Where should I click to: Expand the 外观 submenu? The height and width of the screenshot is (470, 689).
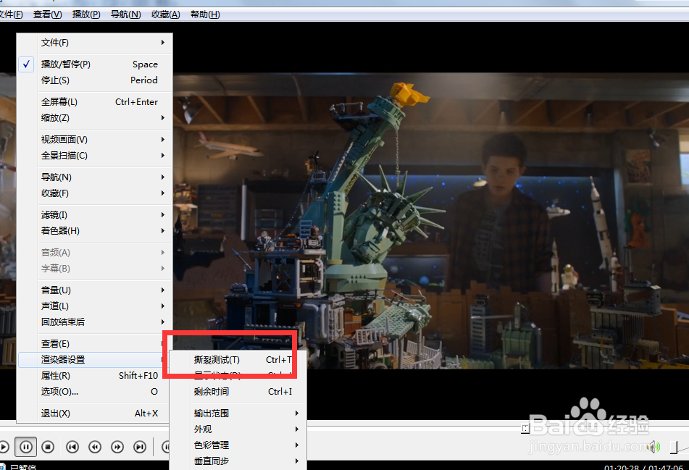[238, 429]
